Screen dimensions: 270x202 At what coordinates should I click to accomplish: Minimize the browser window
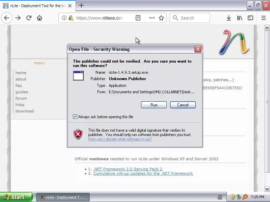pos(250,6)
